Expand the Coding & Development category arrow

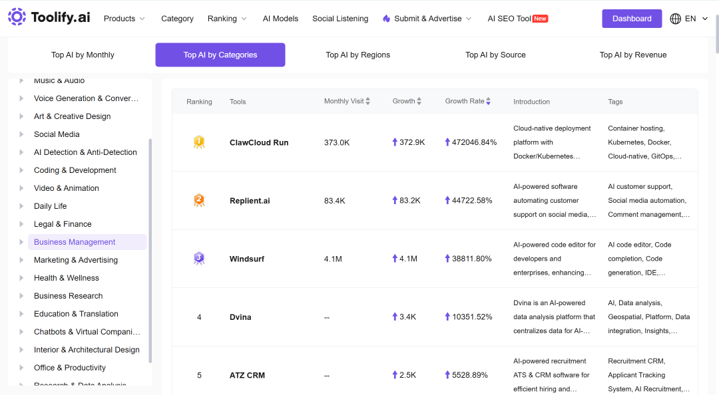21,170
